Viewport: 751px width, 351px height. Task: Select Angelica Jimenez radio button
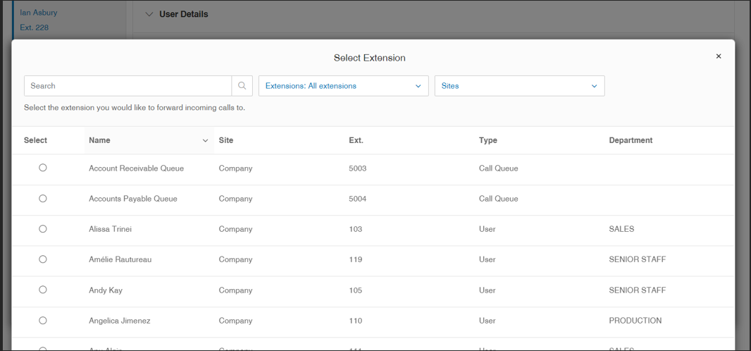(x=43, y=321)
